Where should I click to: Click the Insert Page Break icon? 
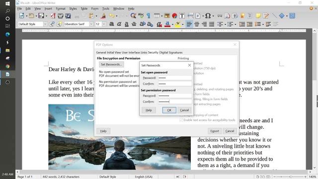[x=190, y=15]
